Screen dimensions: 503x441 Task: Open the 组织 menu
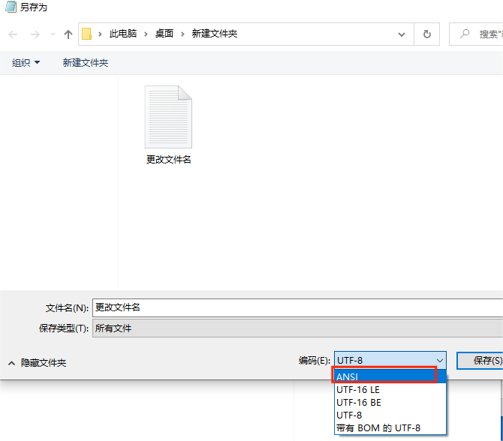pos(26,63)
